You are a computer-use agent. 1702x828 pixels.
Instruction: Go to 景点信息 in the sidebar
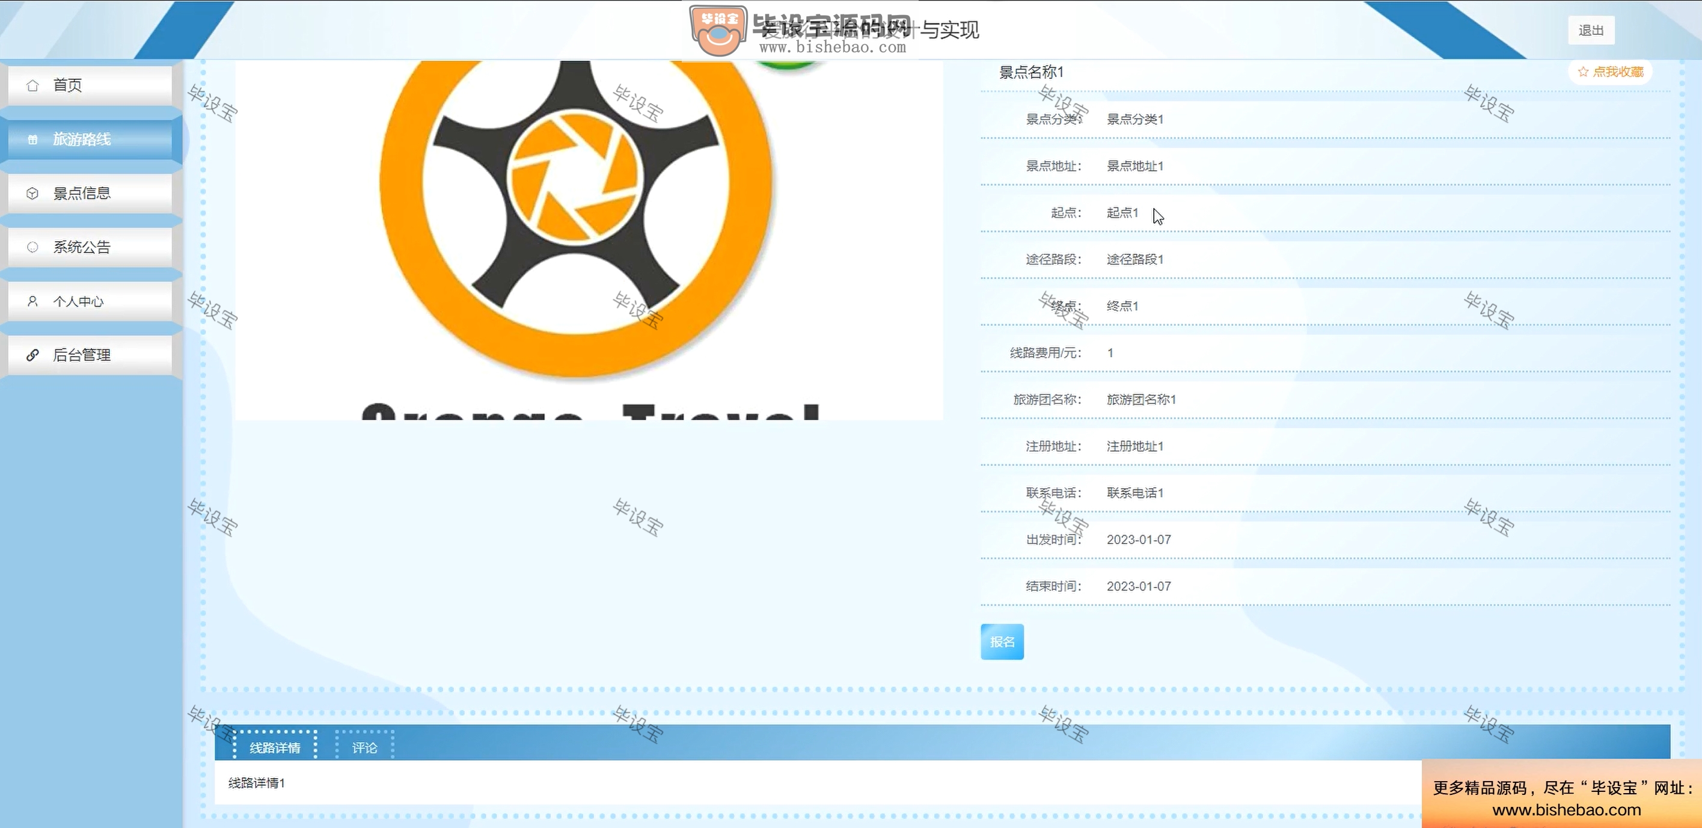click(91, 193)
